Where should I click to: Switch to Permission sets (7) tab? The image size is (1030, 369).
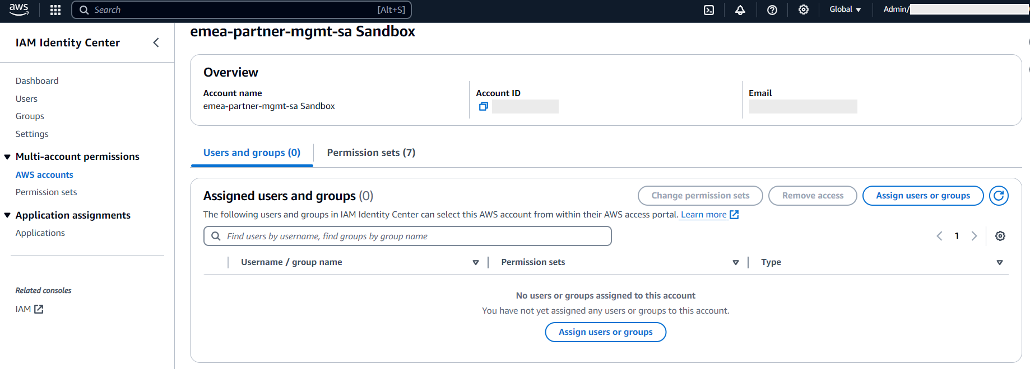point(371,153)
